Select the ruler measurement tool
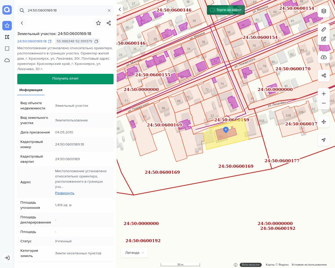 coord(324,29)
